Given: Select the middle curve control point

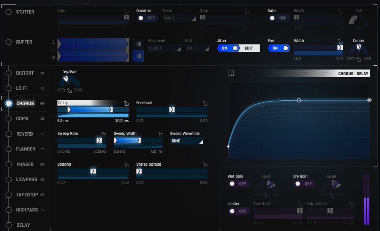Looking at the screenshot, I should pyautogui.click(x=299, y=100).
